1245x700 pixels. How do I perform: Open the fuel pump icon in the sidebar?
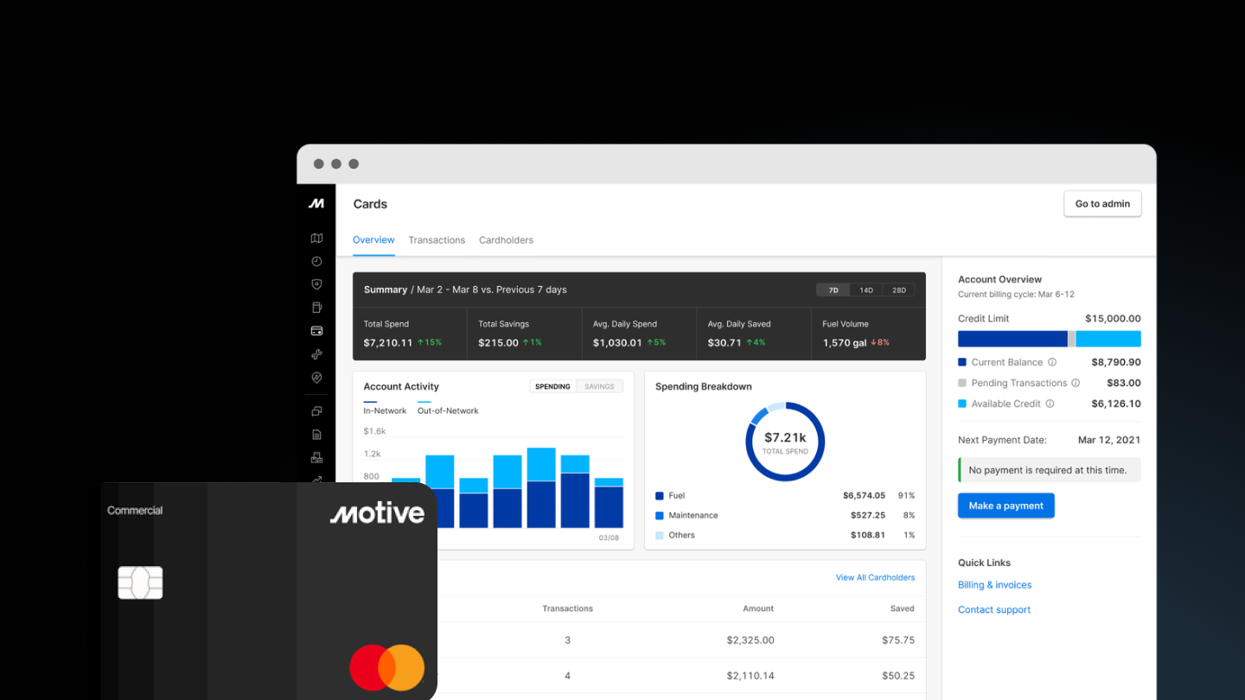[x=316, y=308]
